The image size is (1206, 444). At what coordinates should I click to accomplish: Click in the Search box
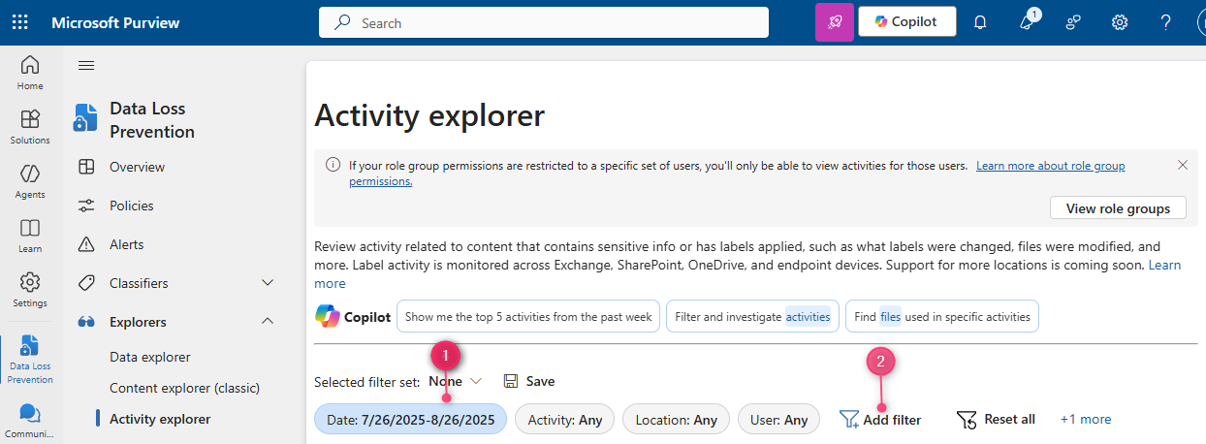click(543, 22)
